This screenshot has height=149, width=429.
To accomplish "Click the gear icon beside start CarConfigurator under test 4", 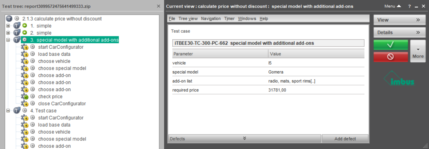I will [25, 118].
